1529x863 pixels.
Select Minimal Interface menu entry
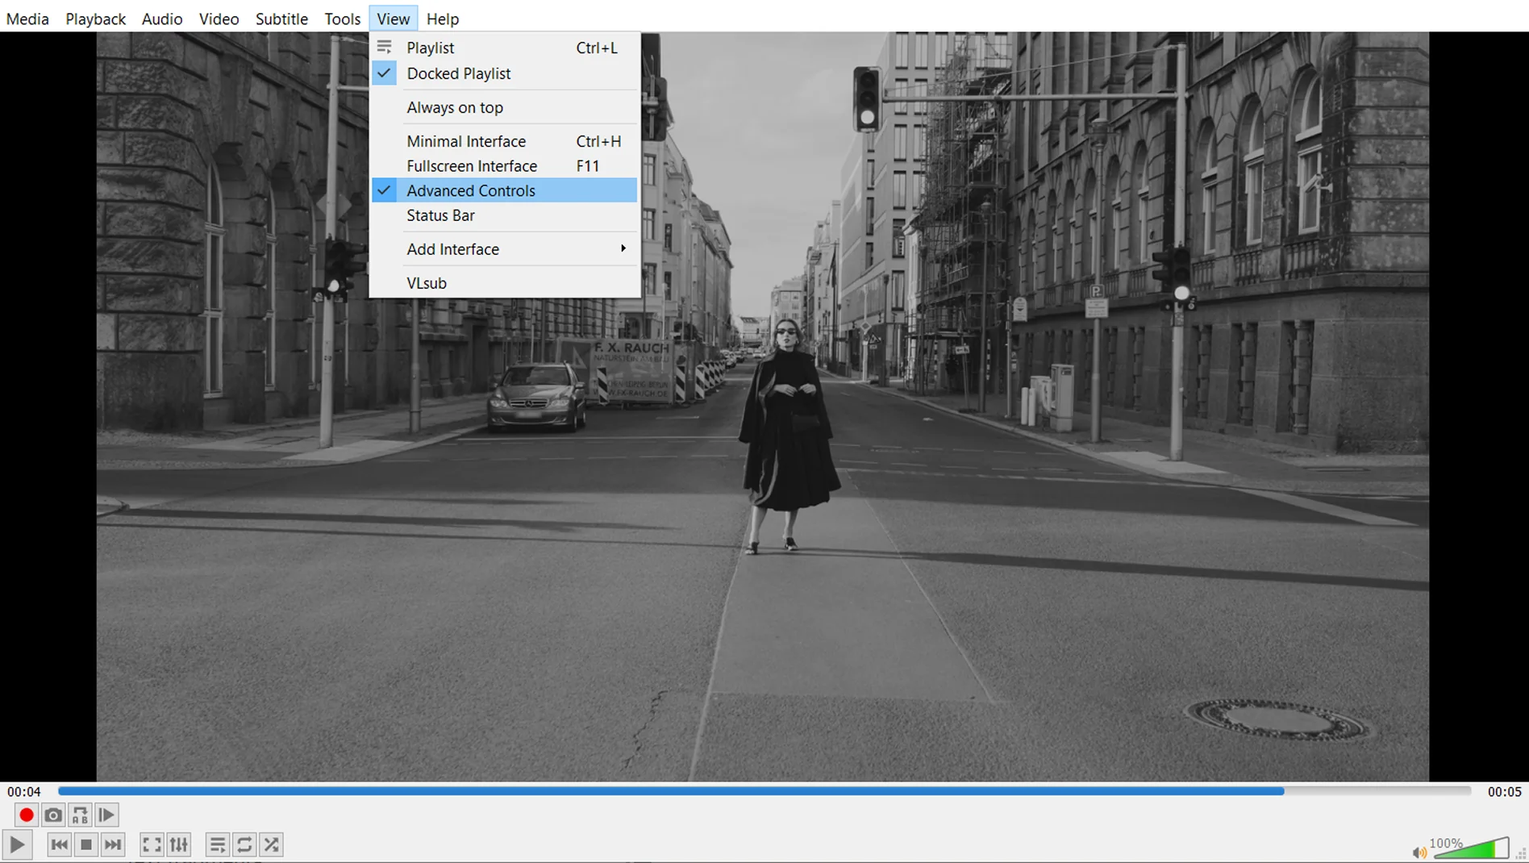point(465,141)
